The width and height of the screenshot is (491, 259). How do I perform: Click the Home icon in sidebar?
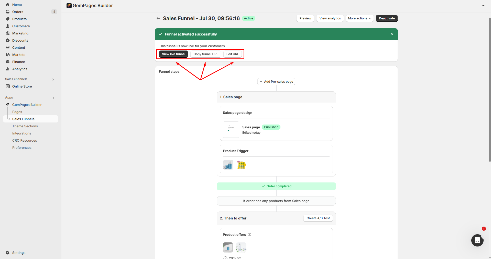point(8,5)
